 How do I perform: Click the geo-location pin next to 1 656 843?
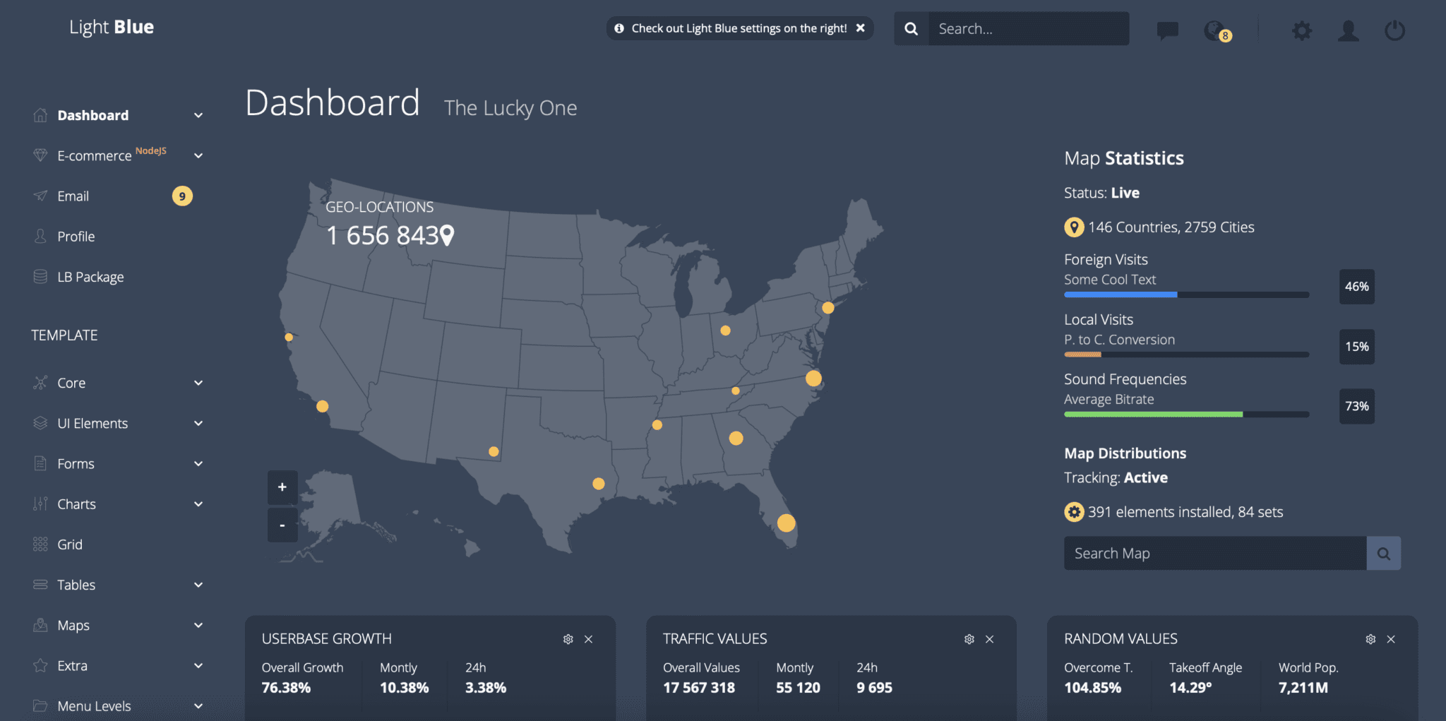pos(448,235)
